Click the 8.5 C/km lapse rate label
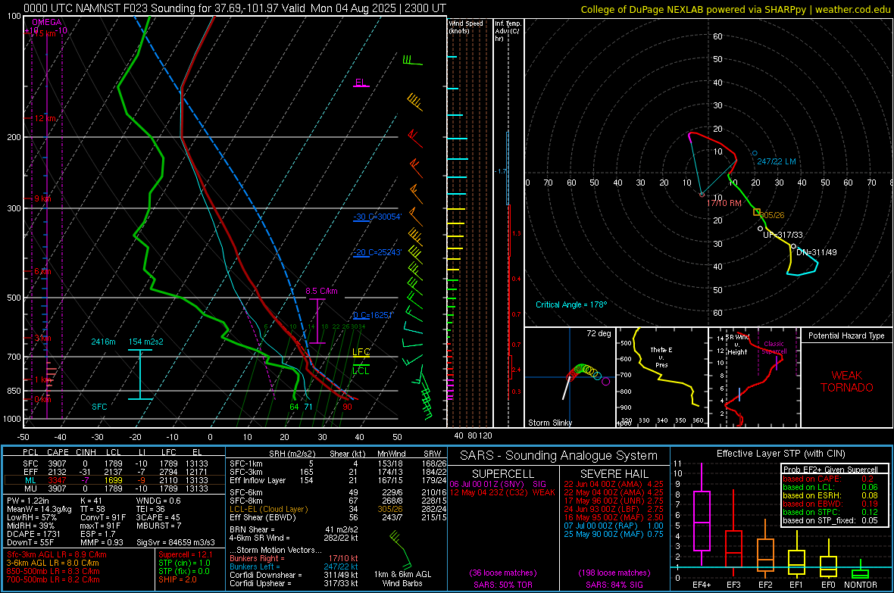Viewport: 894px width, 593px height. [321, 291]
